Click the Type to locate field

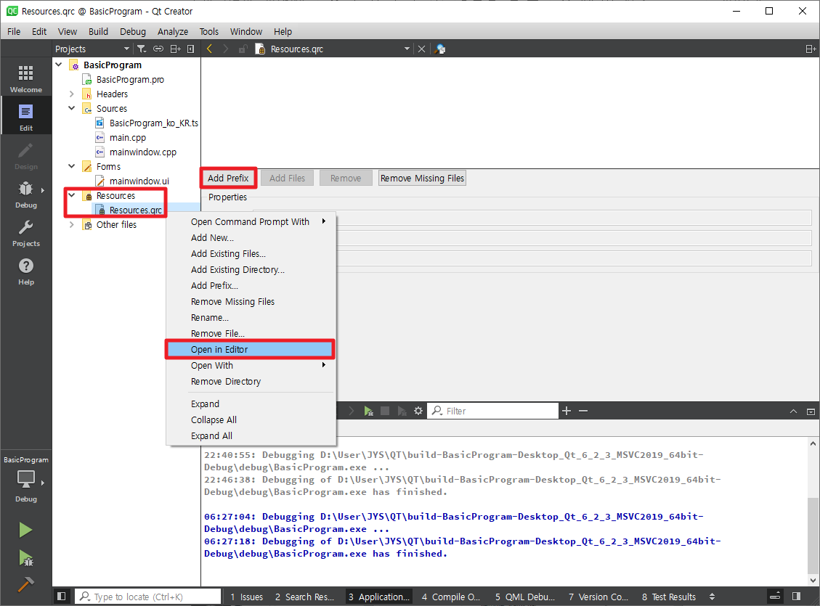148,596
